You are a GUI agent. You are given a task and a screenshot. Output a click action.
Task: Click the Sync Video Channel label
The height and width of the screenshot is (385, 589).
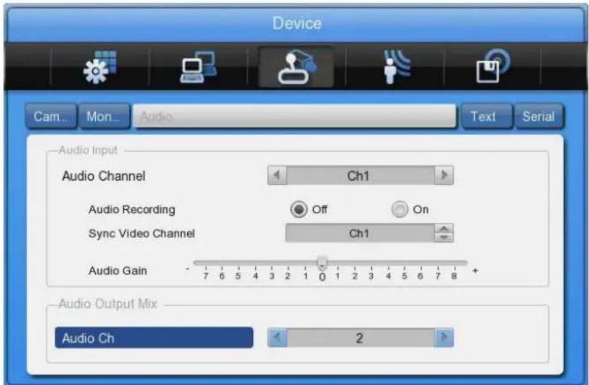(142, 233)
